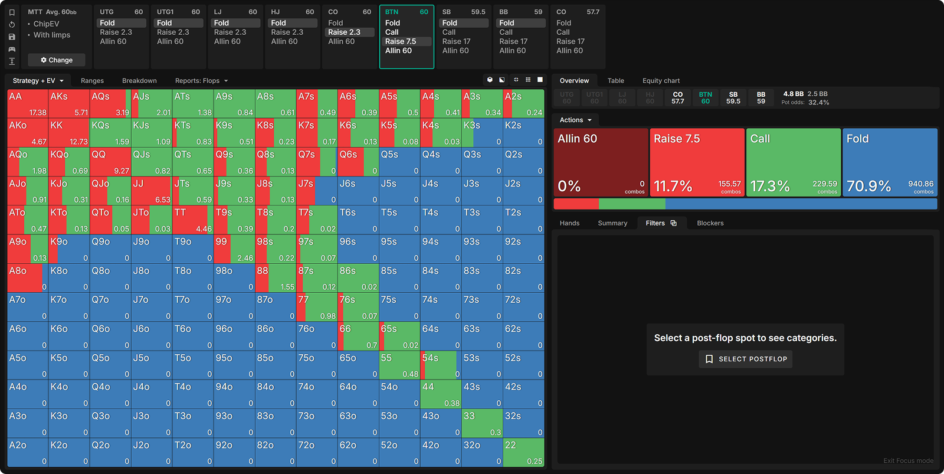Click the Change settings button
The width and height of the screenshot is (944, 474).
click(x=57, y=60)
